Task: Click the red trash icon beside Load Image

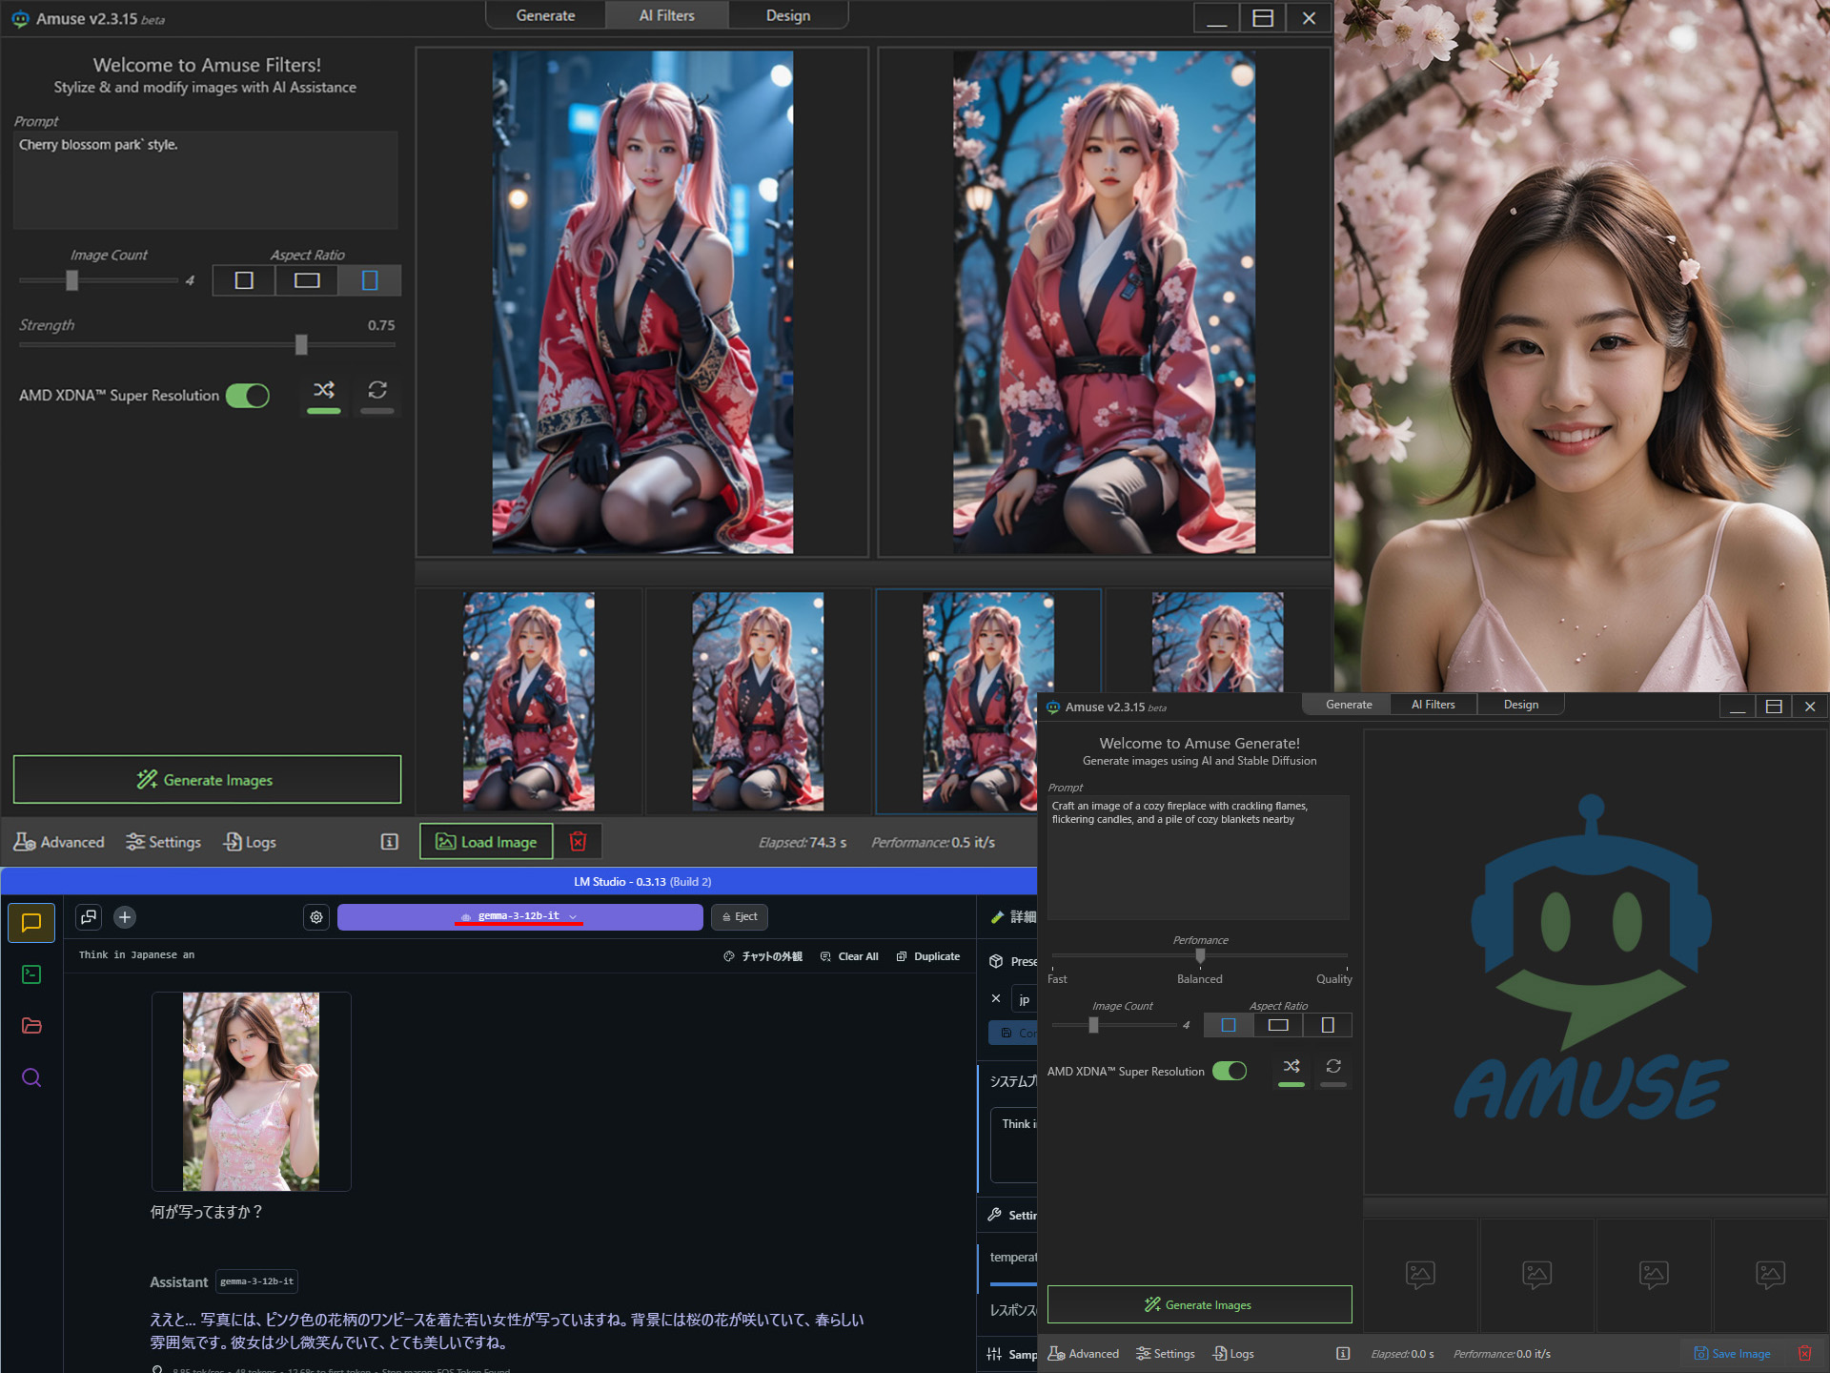Action: (578, 841)
